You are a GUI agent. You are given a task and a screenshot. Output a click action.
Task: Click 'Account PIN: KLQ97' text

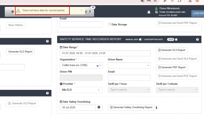coord(168,15)
